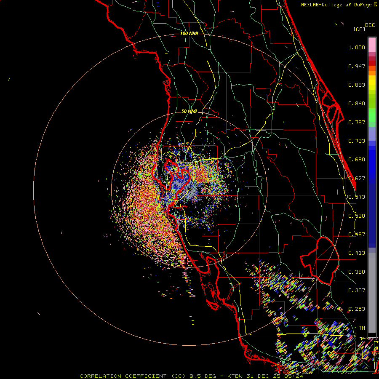Click the 0.413 scale value
Viewport: 379px width, 379px height.
(x=357, y=253)
